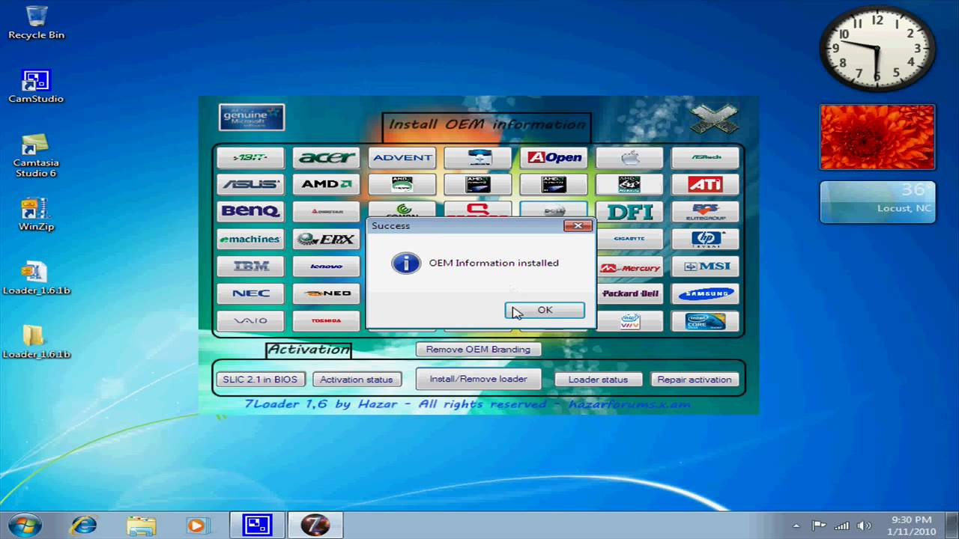Select the Acer OEM logo
Screen dimensions: 959x539
tap(327, 157)
